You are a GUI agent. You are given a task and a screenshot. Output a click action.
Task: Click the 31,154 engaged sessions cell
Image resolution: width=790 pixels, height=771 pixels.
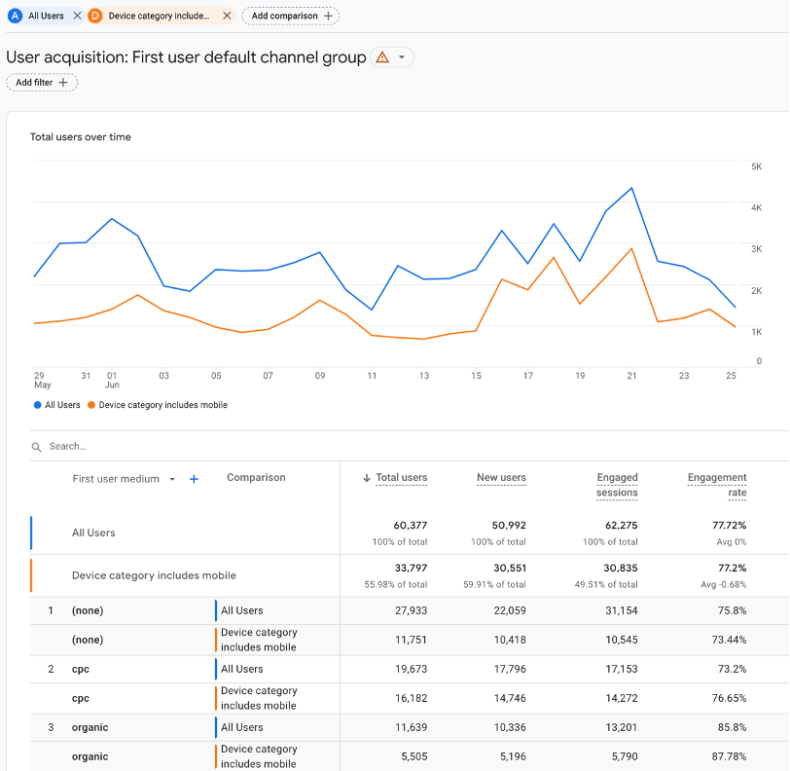[x=622, y=610]
